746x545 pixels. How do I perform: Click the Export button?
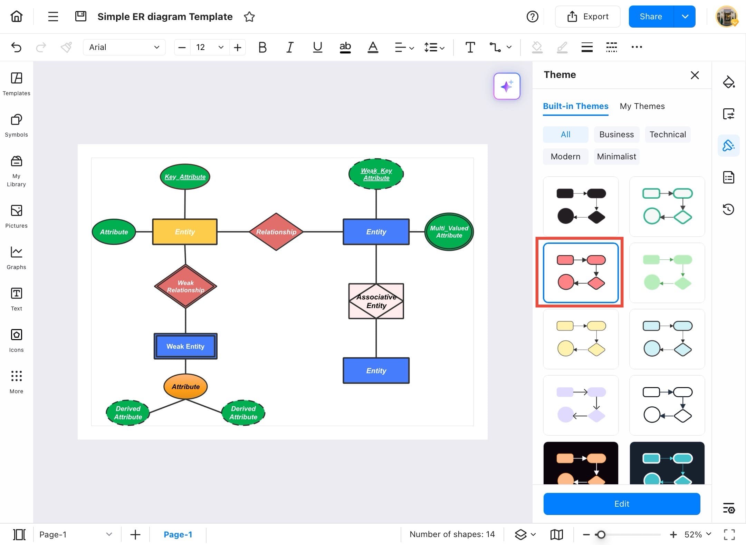pyautogui.click(x=587, y=17)
